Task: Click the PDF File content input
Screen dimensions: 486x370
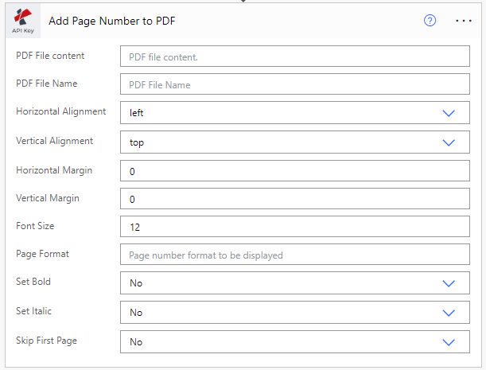Action: click(x=295, y=56)
